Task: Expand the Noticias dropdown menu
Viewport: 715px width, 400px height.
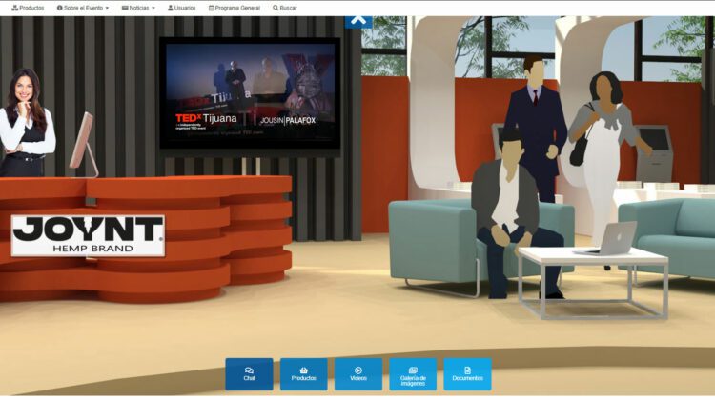Action: pyautogui.click(x=138, y=8)
